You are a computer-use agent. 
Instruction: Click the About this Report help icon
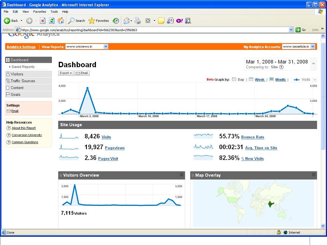point(9,128)
